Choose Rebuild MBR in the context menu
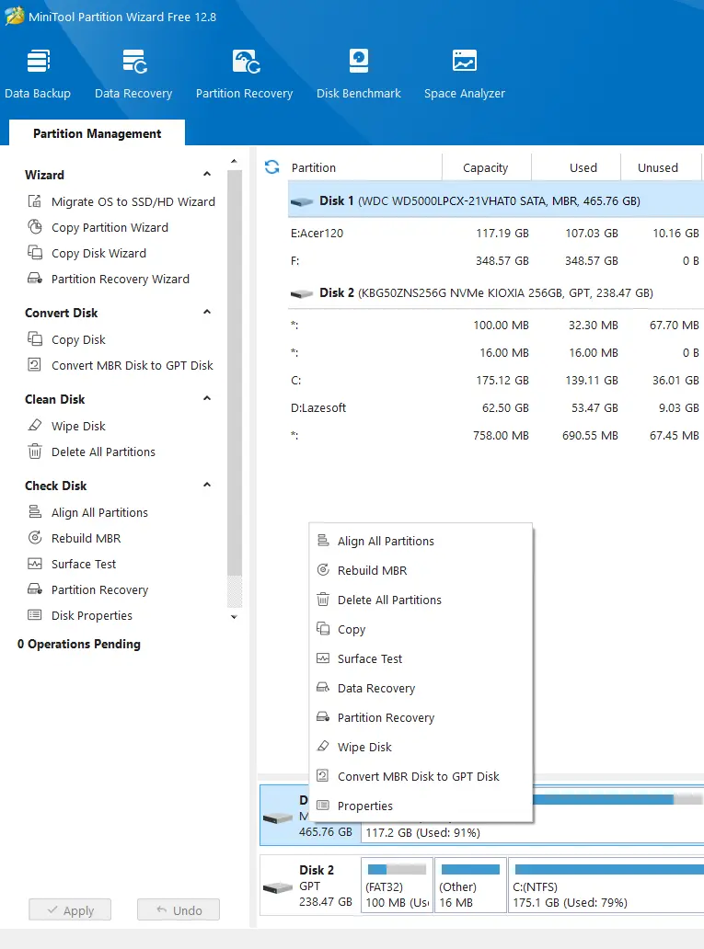The width and height of the screenshot is (704, 949). click(421, 570)
